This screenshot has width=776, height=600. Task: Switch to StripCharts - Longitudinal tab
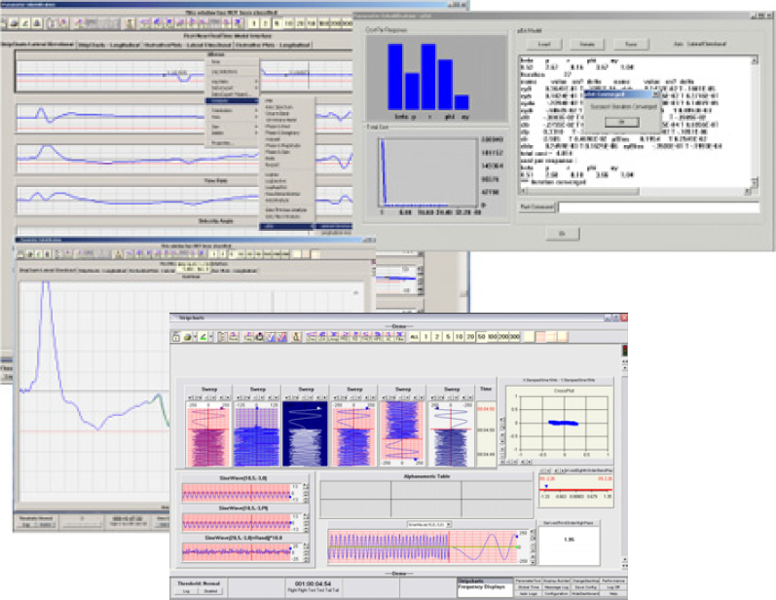[109, 45]
